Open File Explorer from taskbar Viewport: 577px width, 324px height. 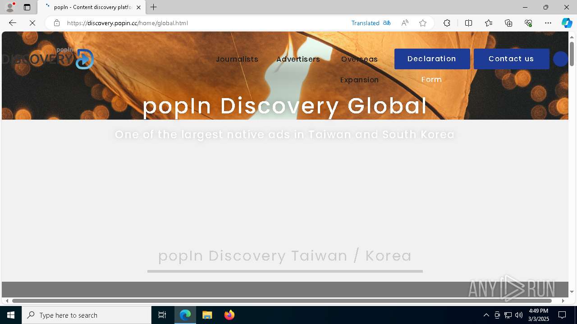(x=207, y=315)
